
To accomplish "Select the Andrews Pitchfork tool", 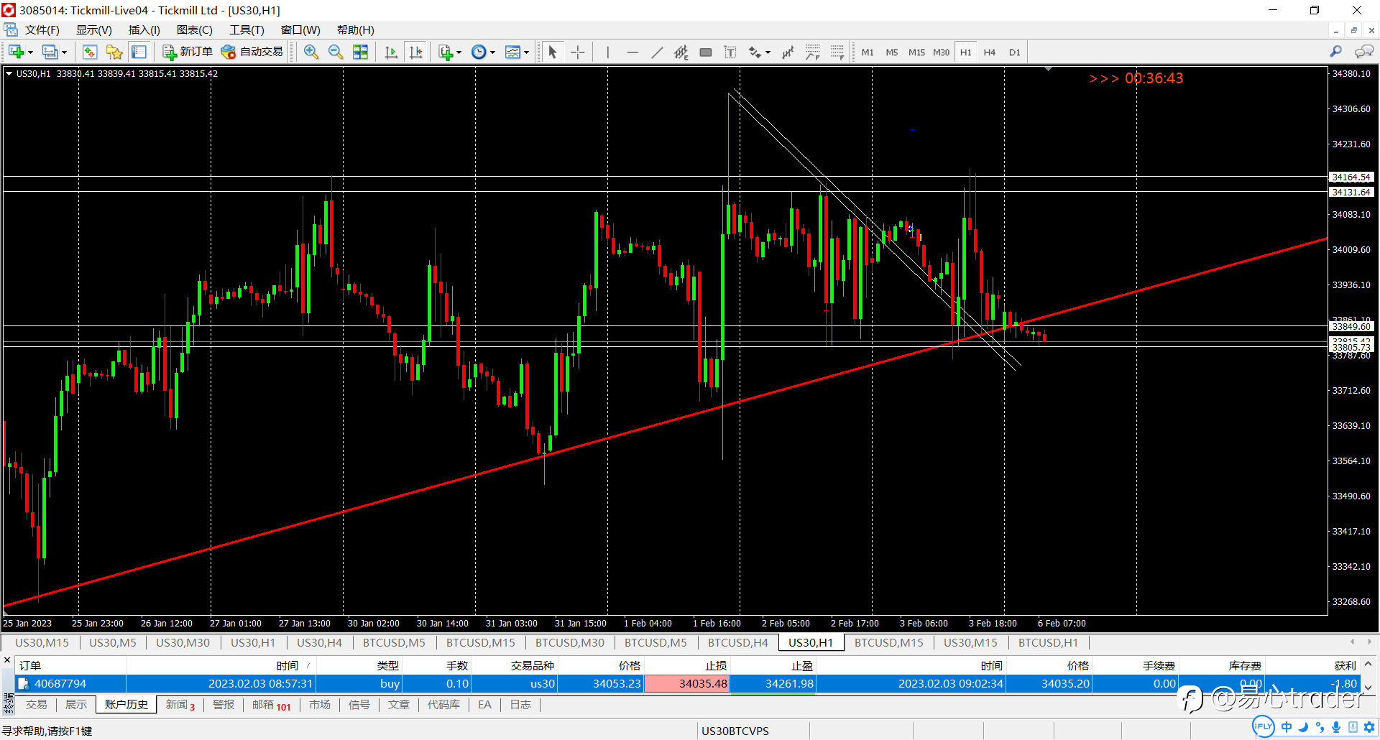I will [788, 52].
